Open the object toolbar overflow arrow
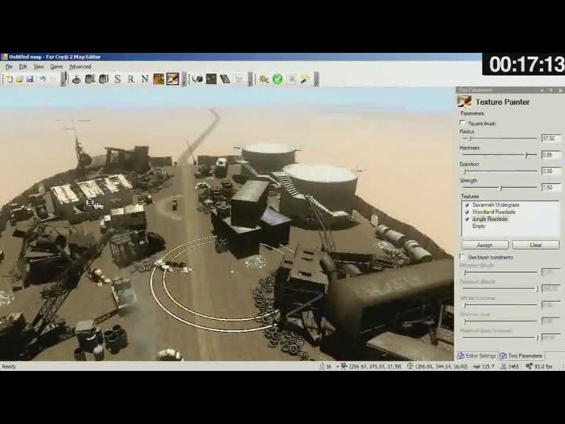This screenshot has width=565, height=424. 251,79
